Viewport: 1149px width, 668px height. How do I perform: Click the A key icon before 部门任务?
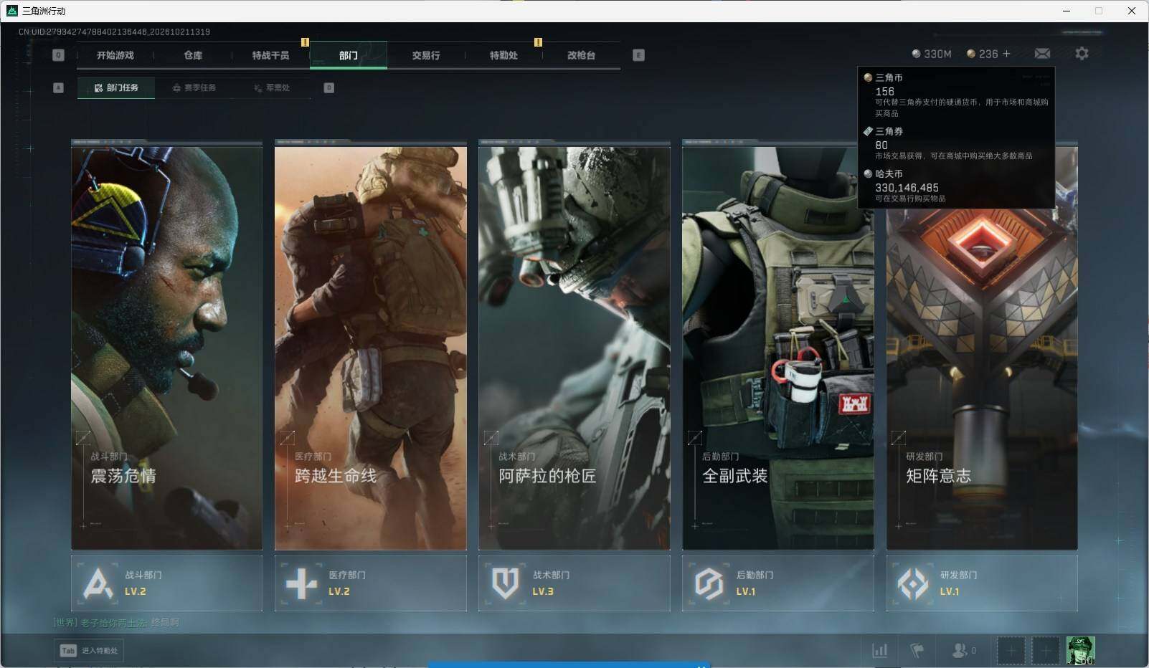click(59, 87)
